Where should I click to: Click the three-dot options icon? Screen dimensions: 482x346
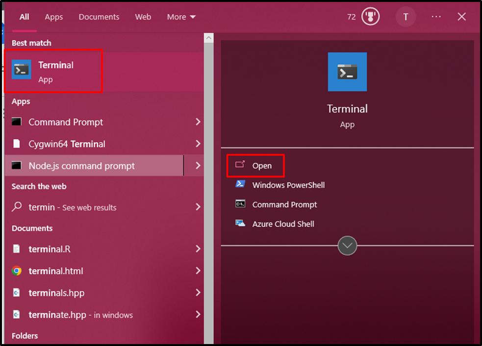436,17
